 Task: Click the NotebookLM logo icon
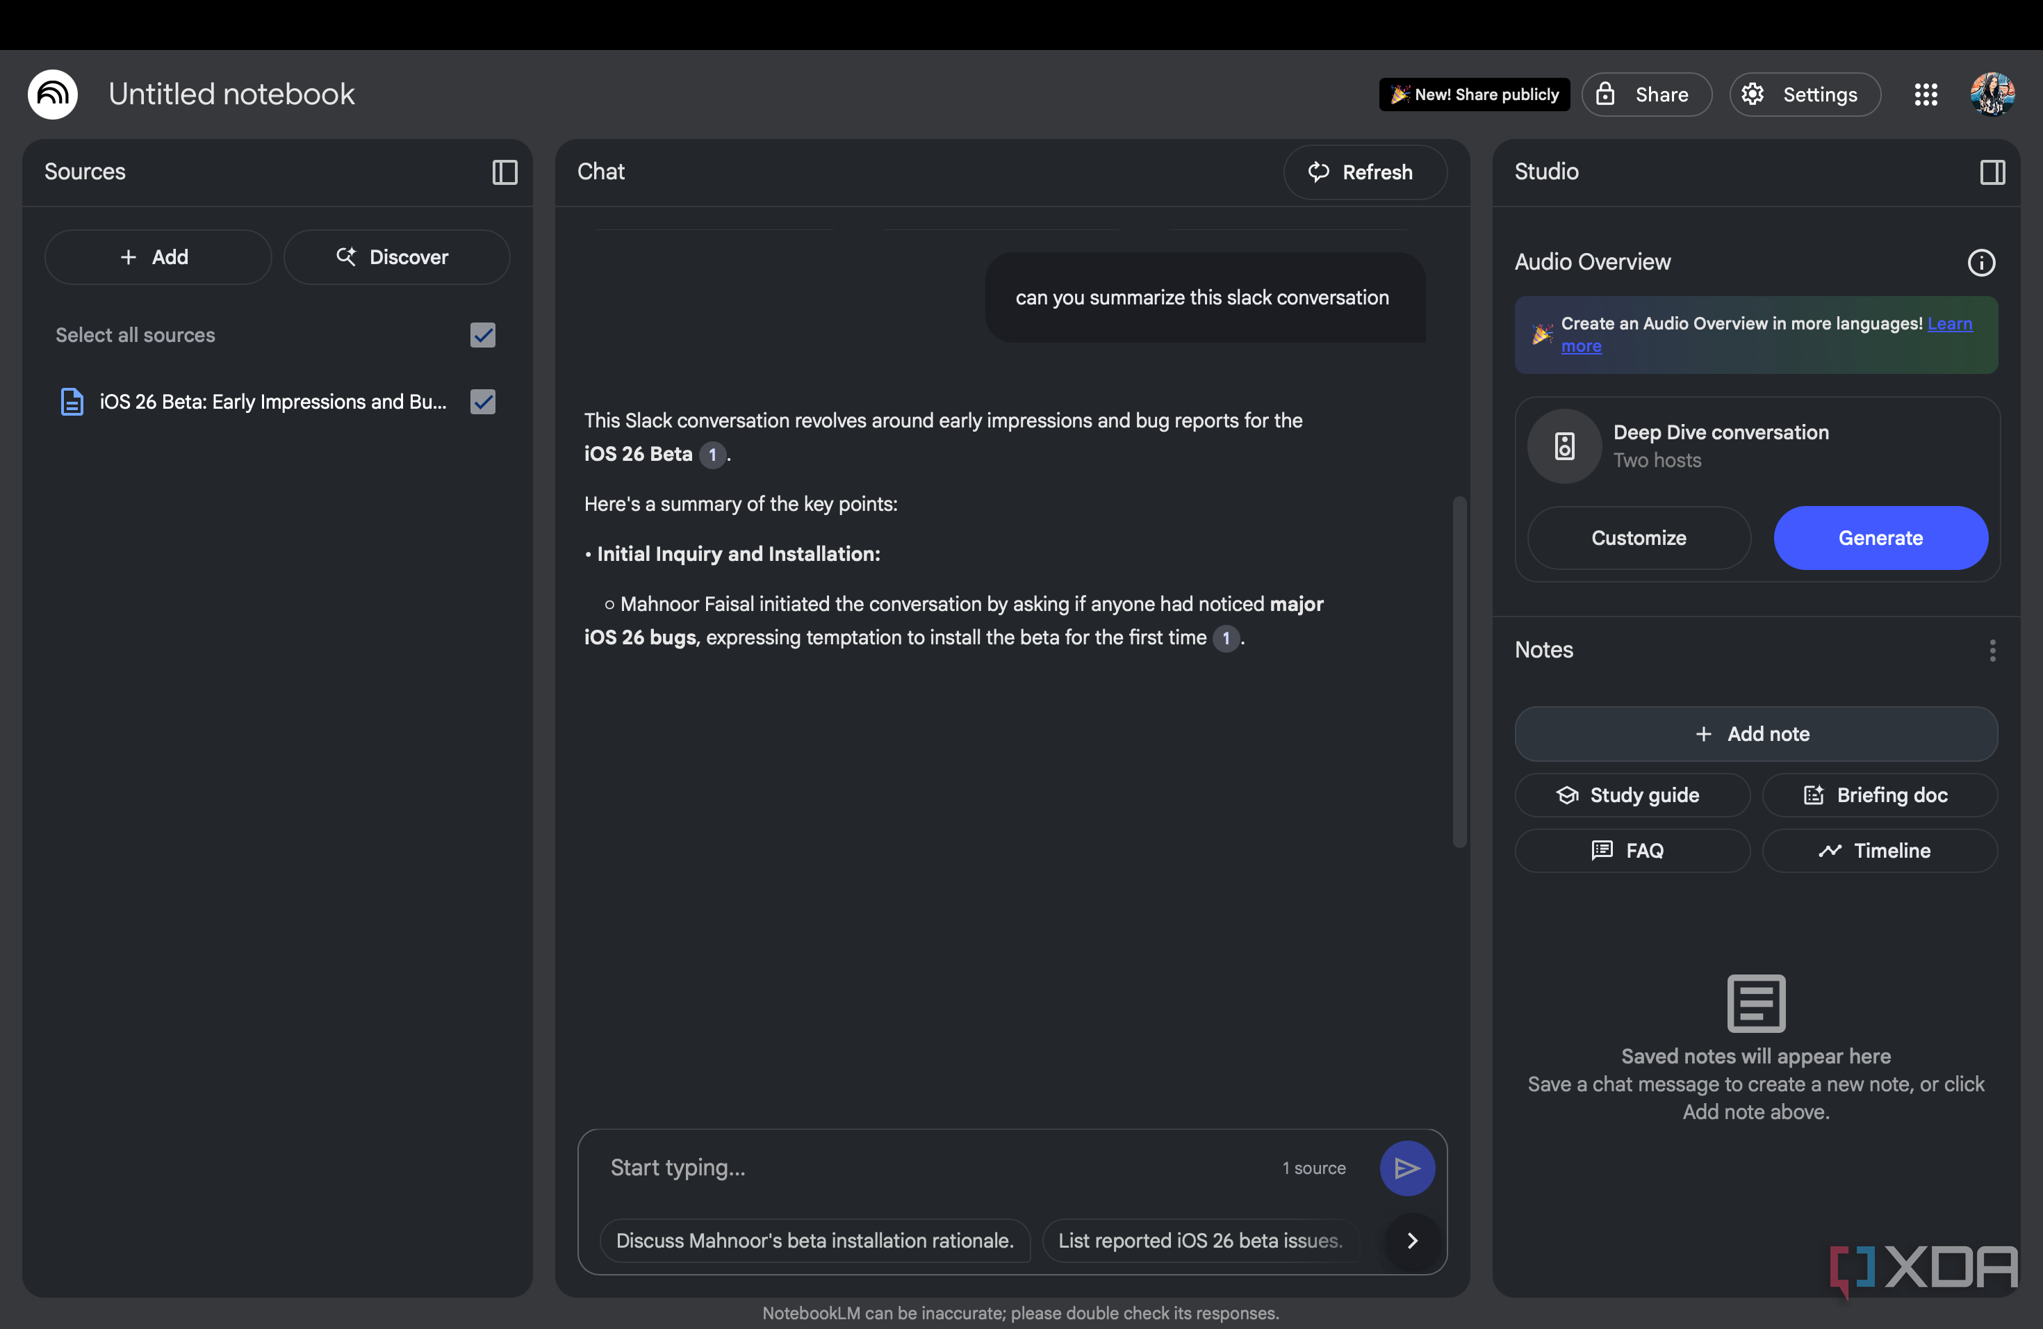point(52,95)
